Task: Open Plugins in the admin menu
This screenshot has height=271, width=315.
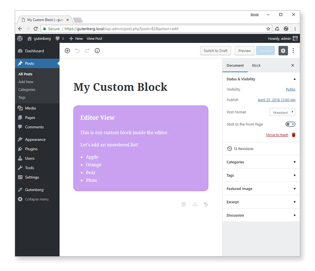Action: point(37,149)
